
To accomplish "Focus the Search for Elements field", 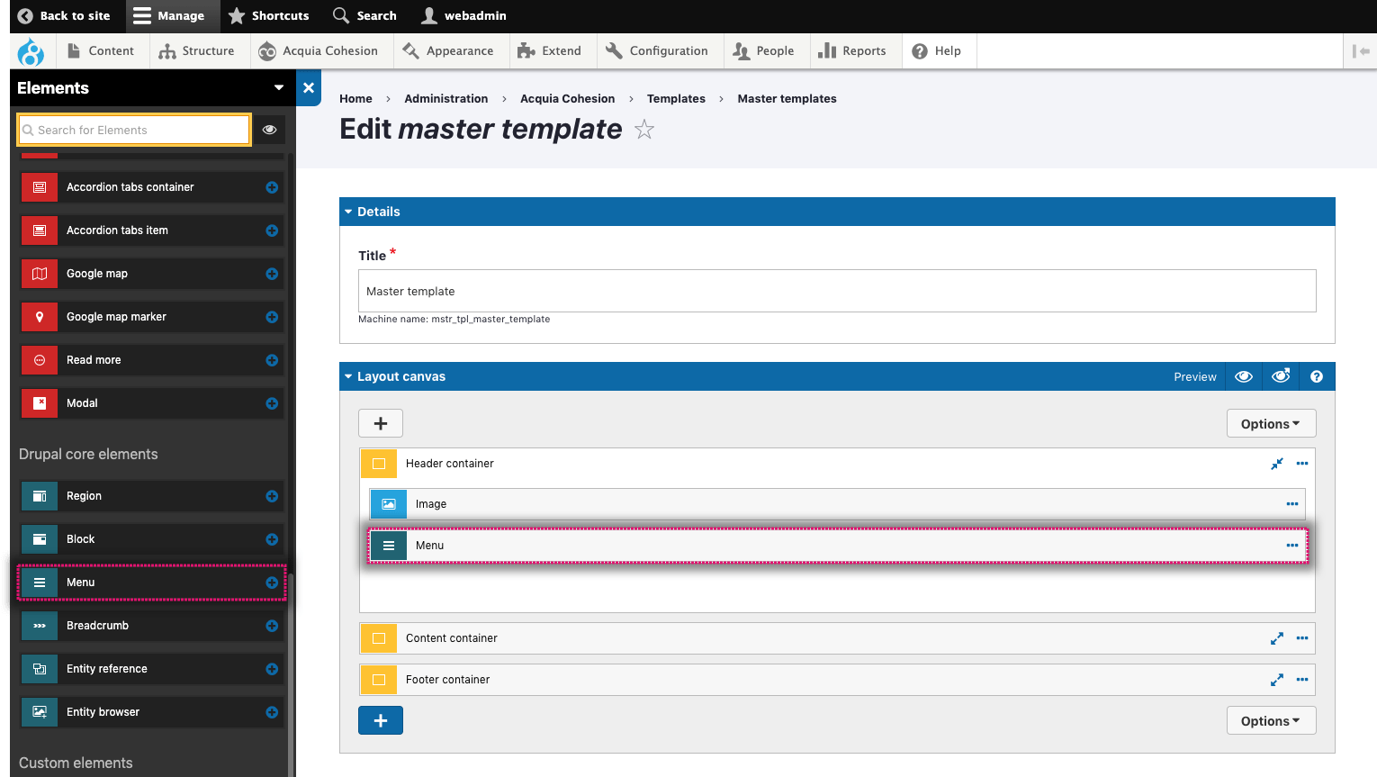I will (x=134, y=130).
